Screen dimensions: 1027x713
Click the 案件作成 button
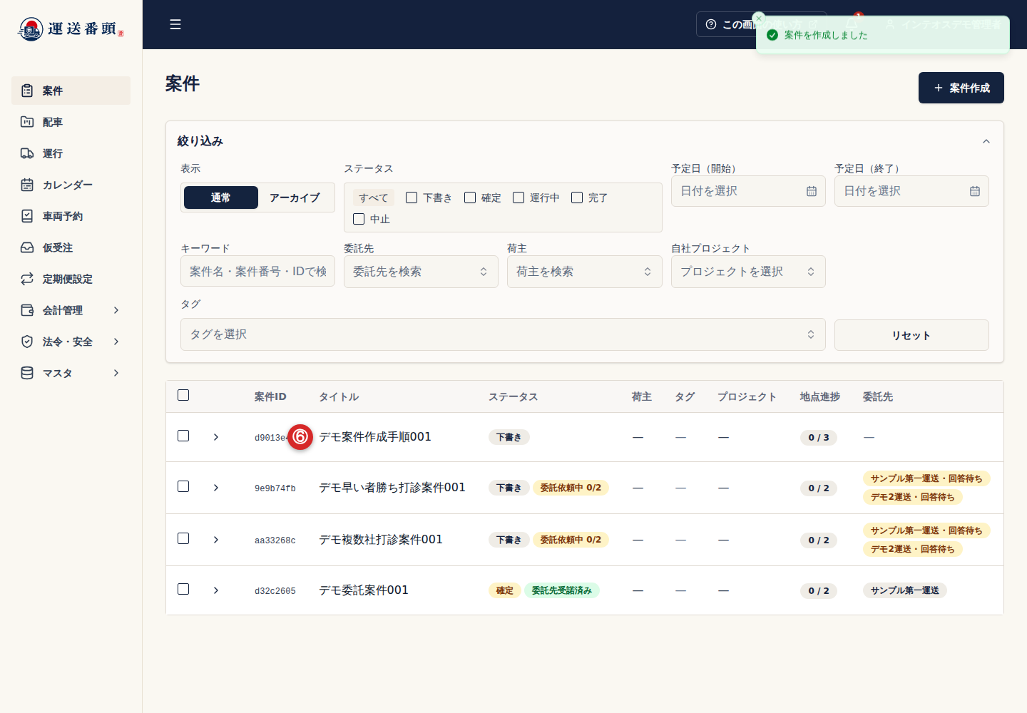click(x=961, y=88)
